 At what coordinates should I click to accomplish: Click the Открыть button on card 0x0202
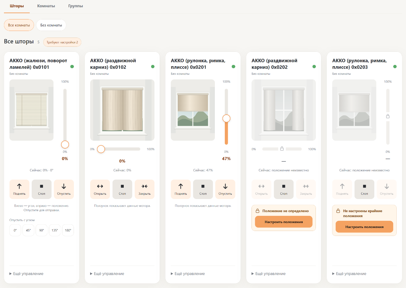pos(261,189)
